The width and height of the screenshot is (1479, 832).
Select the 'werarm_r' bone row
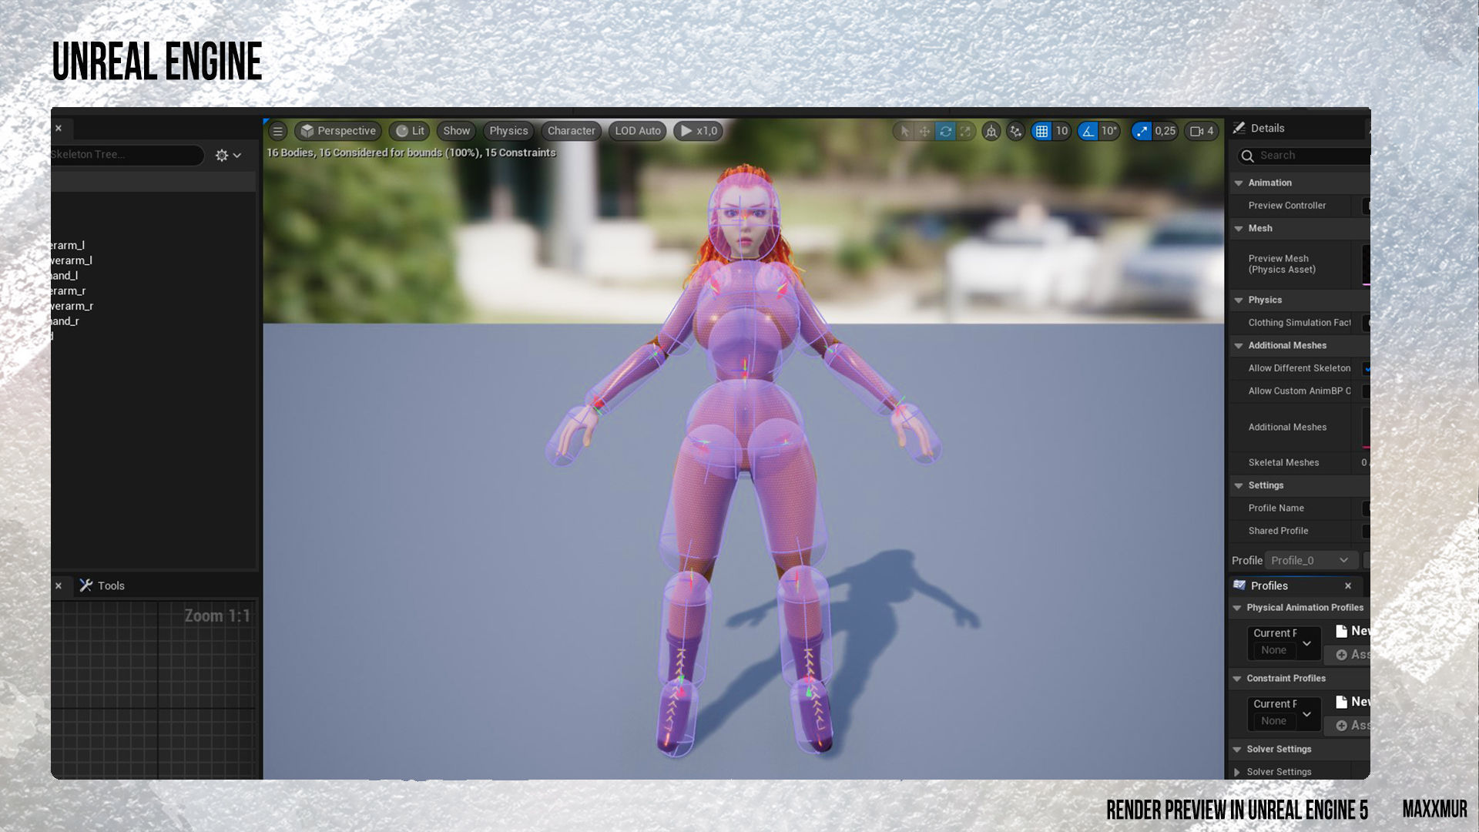72,306
